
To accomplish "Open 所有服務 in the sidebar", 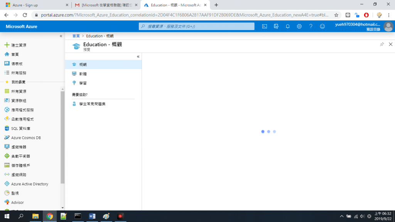I will point(15,73).
